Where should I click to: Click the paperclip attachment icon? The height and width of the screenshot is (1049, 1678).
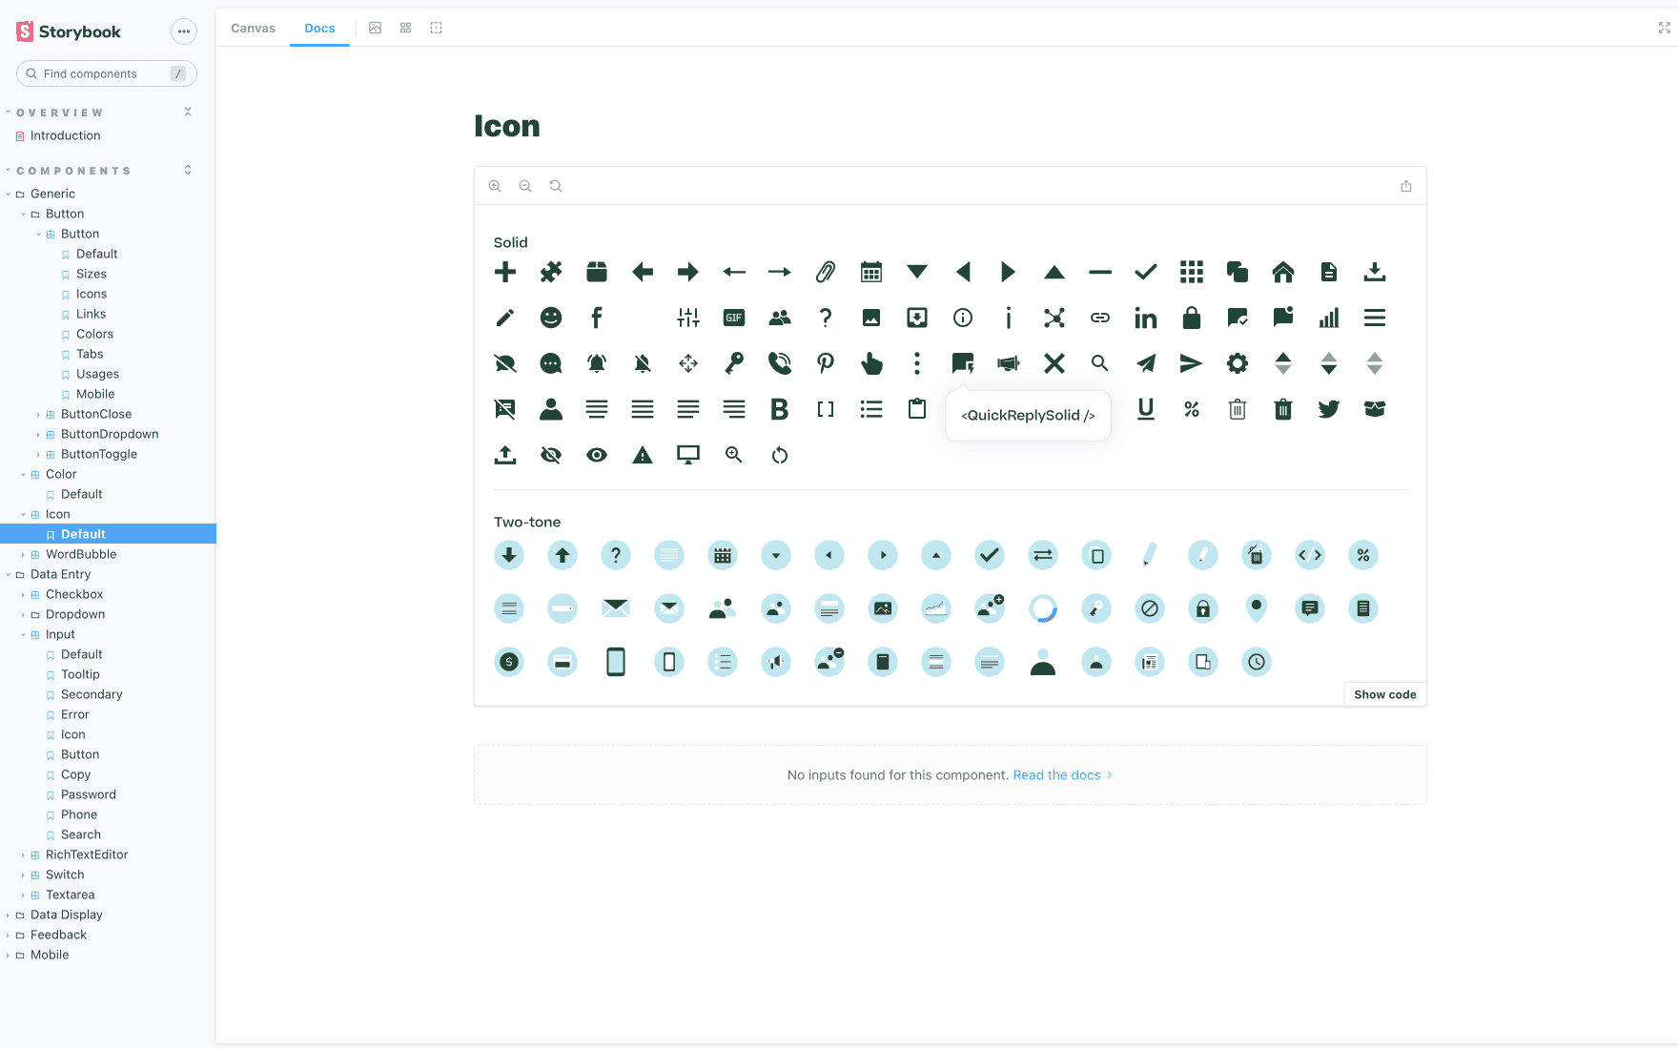click(x=825, y=273)
